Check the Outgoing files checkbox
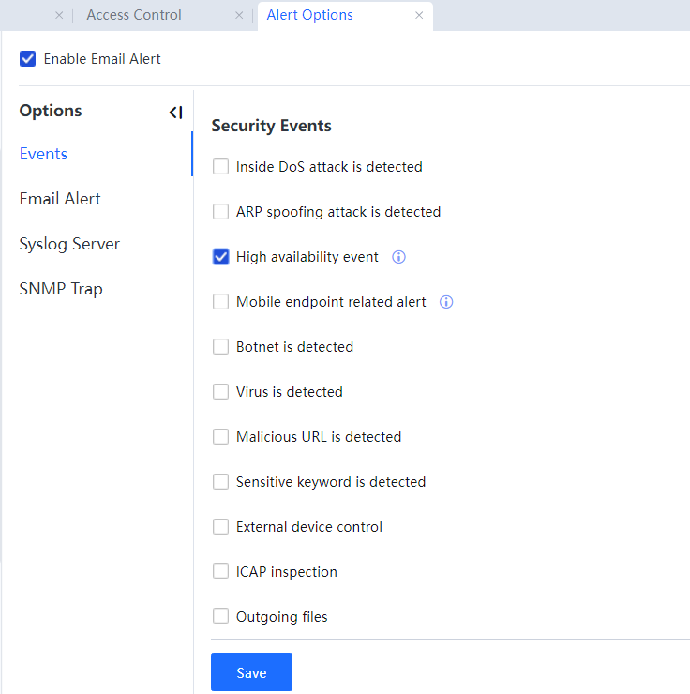 click(x=221, y=617)
